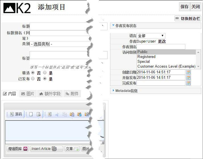Image resolution: width=203 pixels, height=159 pixels.
Task: Expand the Metadata信息 section
Action: click(x=127, y=91)
